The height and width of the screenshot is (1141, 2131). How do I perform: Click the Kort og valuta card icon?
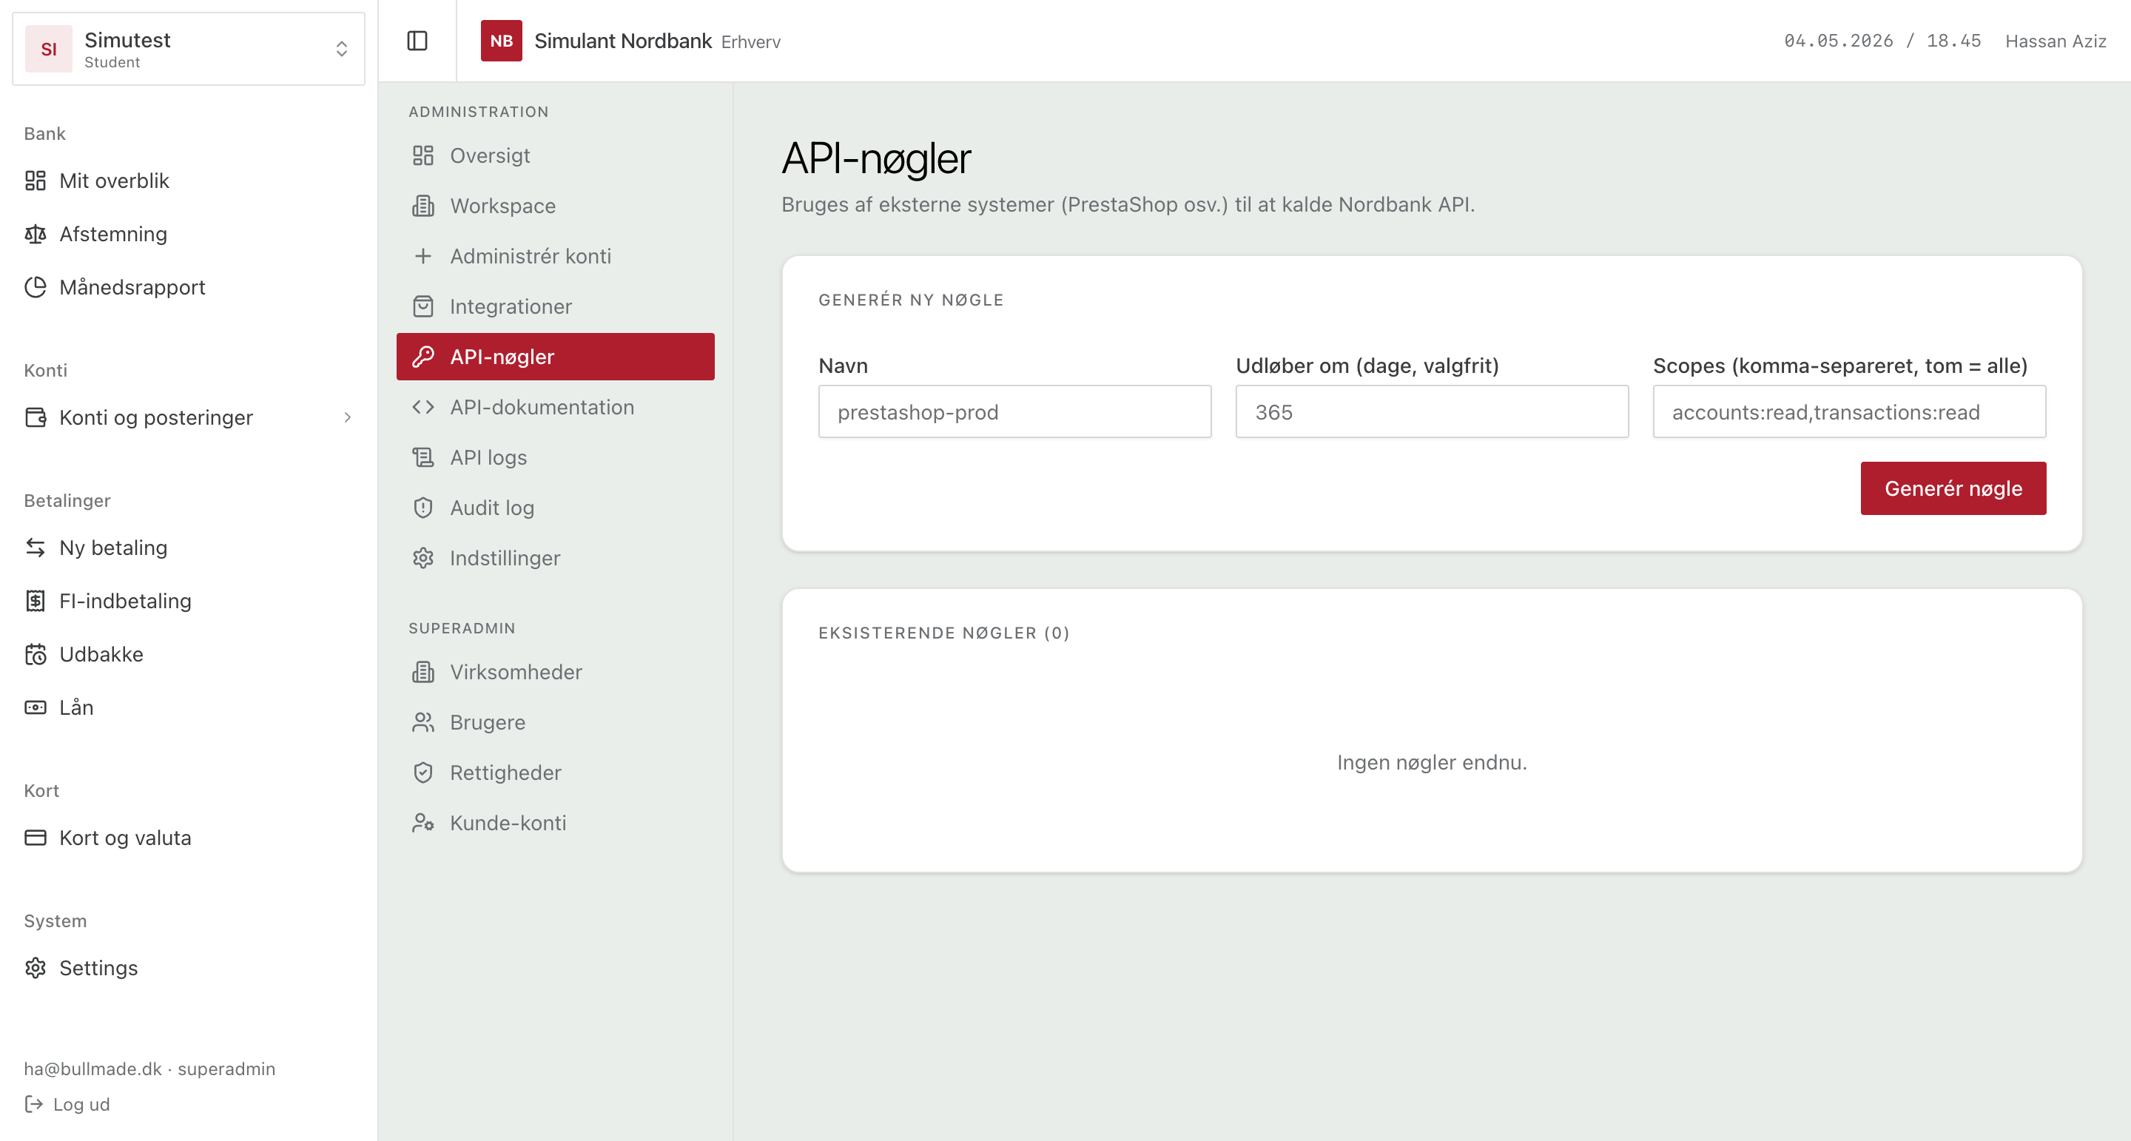pos(36,838)
